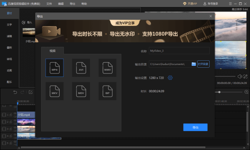This screenshot has width=250, height=150.
Task: Click the preview volume slider
Action: click(225, 77)
